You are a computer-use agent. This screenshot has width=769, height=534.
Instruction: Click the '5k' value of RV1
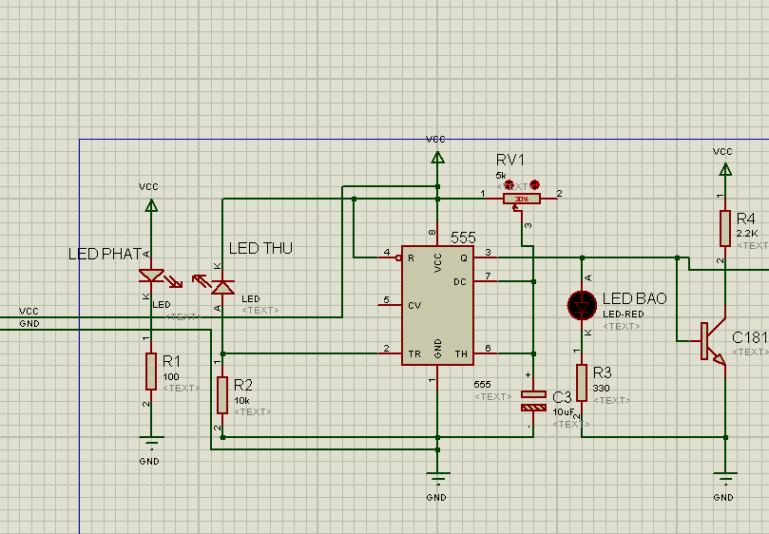[x=501, y=176]
